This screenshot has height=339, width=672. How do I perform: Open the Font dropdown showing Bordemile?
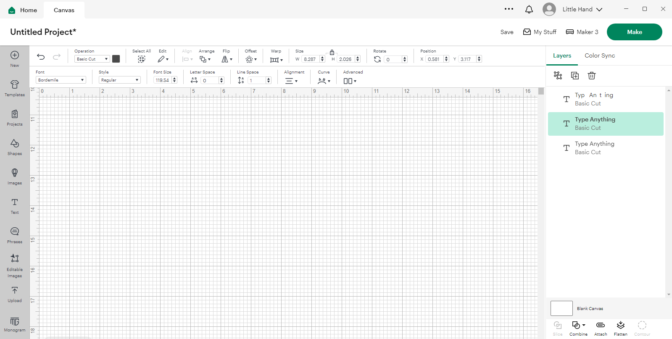[61, 80]
